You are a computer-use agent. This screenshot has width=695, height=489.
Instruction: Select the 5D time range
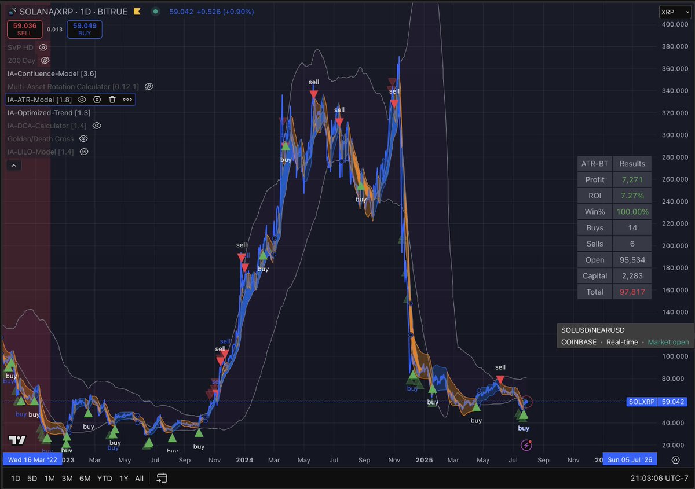tap(32, 479)
